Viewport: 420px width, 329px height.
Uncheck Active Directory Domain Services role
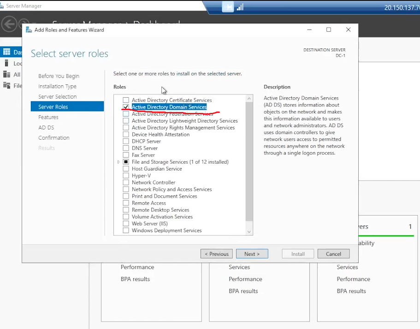tap(125, 107)
